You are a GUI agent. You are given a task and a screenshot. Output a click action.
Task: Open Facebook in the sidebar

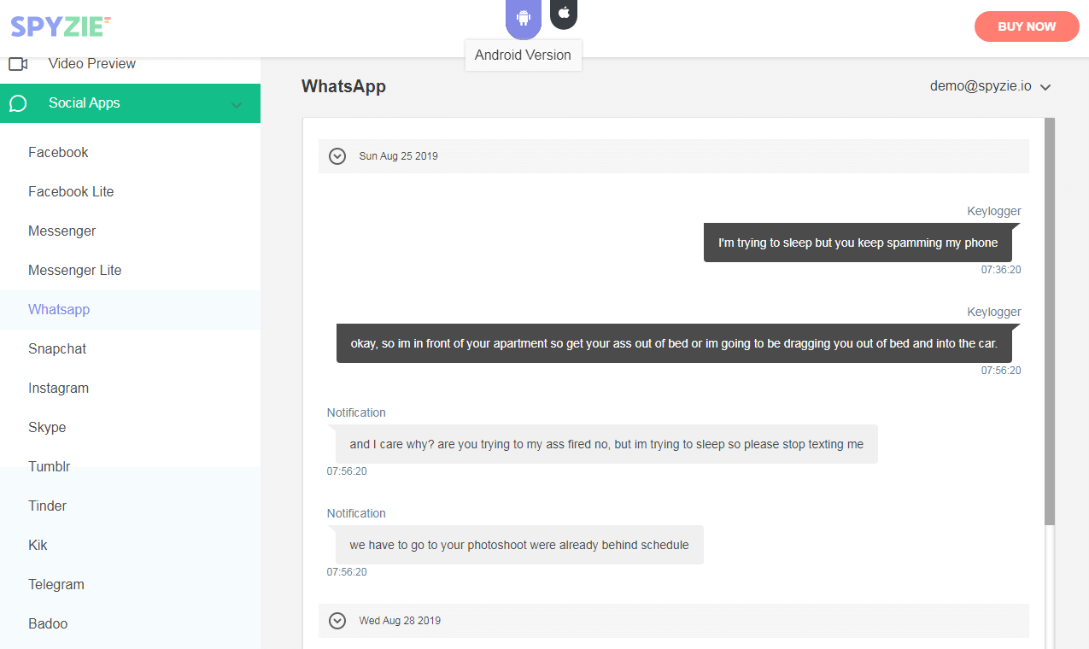pos(58,153)
